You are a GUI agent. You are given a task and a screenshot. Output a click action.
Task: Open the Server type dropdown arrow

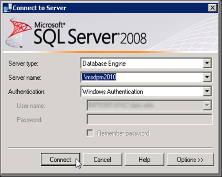(x=207, y=63)
